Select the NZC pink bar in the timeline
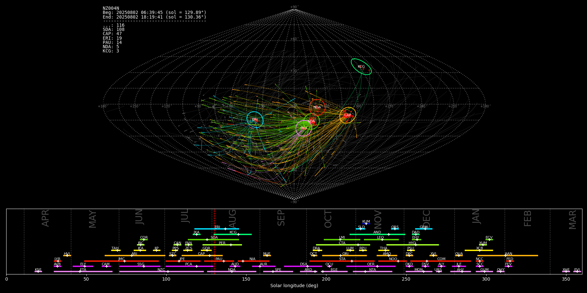The height and width of the screenshot is (293, 587). [161, 272]
